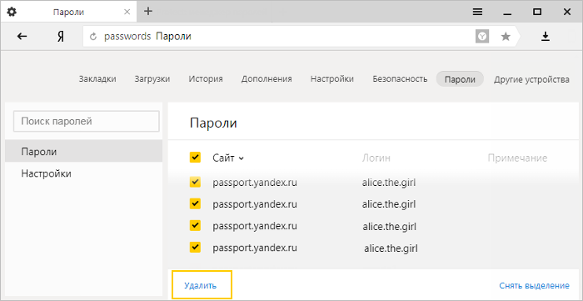
Task: Open the browser hamburger menu
Action: pos(477,12)
